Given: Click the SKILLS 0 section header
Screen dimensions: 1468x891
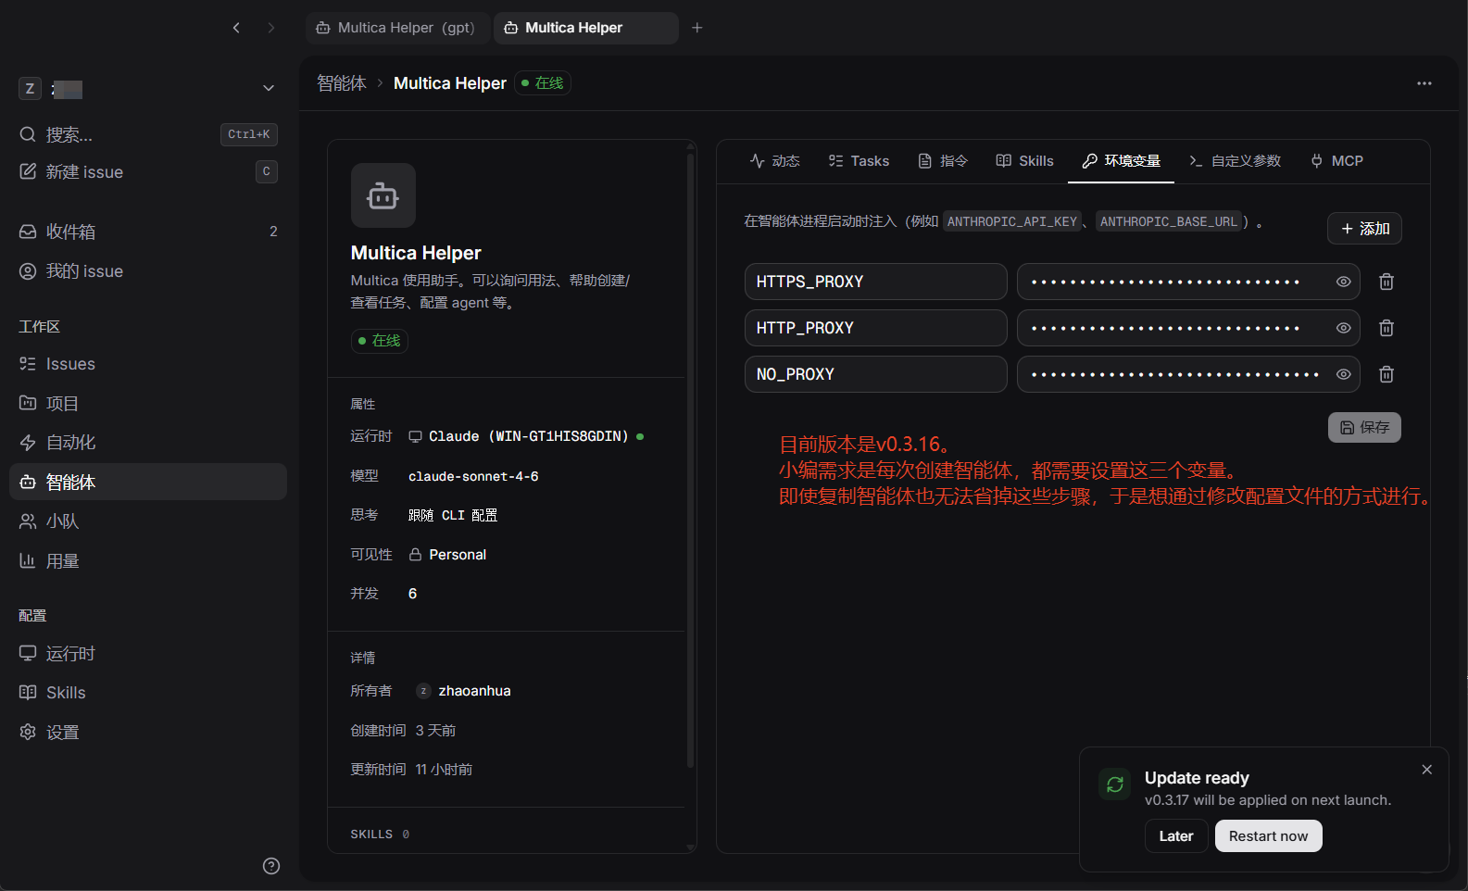Looking at the screenshot, I should coord(380,835).
